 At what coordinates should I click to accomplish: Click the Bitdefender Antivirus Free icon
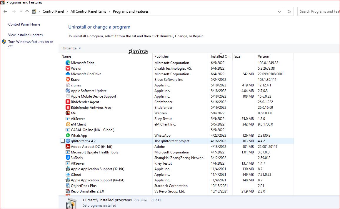(68, 108)
